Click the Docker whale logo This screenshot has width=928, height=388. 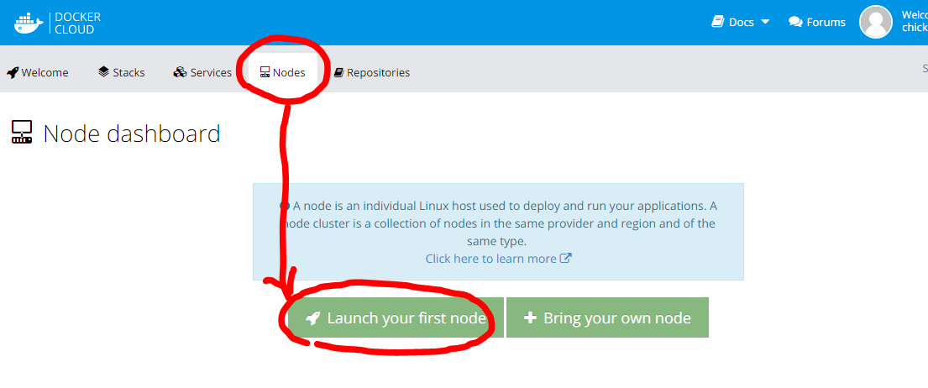pos(28,23)
